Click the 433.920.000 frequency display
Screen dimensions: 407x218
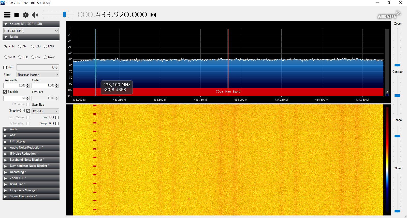click(112, 15)
